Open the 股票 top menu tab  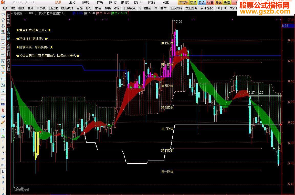[x=58, y=2]
